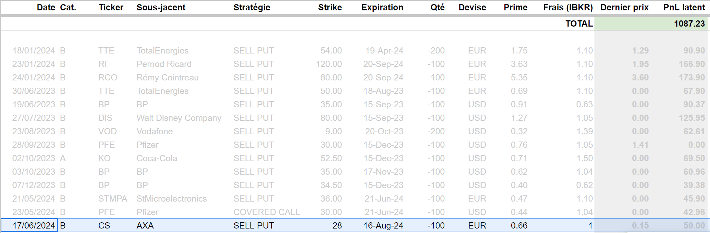Select the strike 52.50 cell
The height and width of the screenshot is (233, 710).
pos(331,158)
